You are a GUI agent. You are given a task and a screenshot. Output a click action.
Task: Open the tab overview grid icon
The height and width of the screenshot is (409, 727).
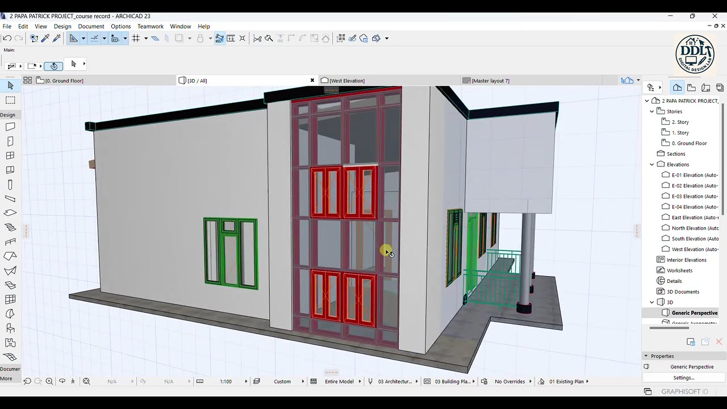coord(27,80)
